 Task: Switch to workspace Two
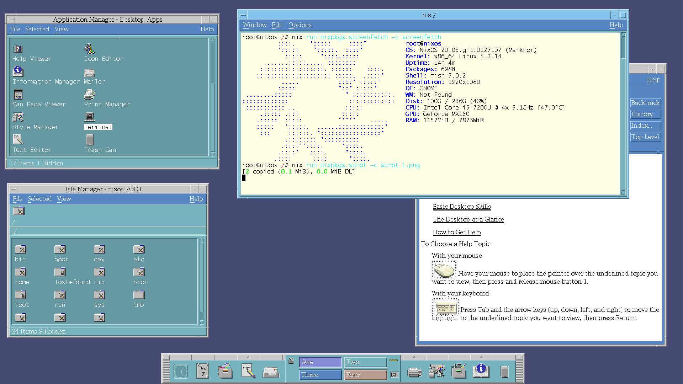coord(365,362)
